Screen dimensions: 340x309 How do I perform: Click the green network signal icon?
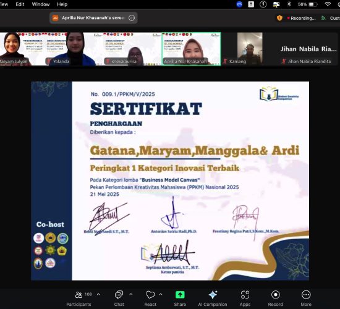[323, 18]
